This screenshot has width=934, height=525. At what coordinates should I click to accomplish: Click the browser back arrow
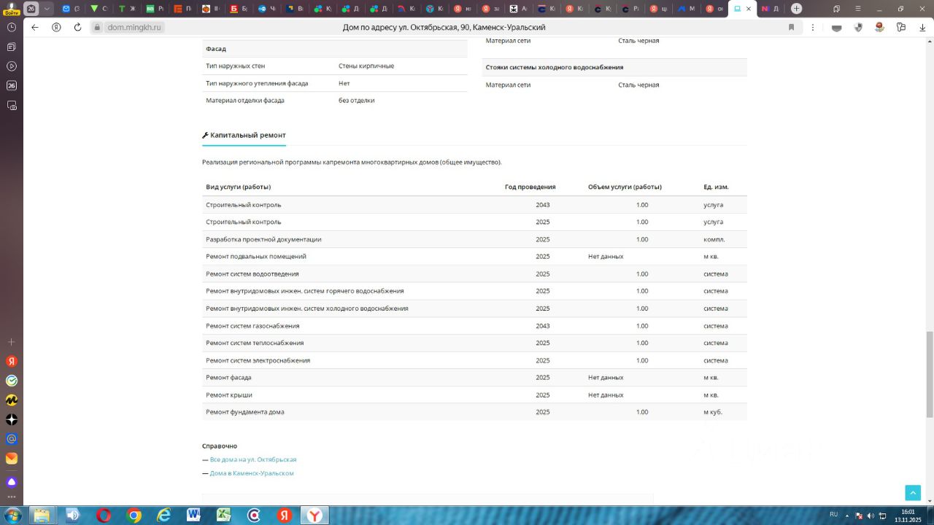(x=34, y=27)
